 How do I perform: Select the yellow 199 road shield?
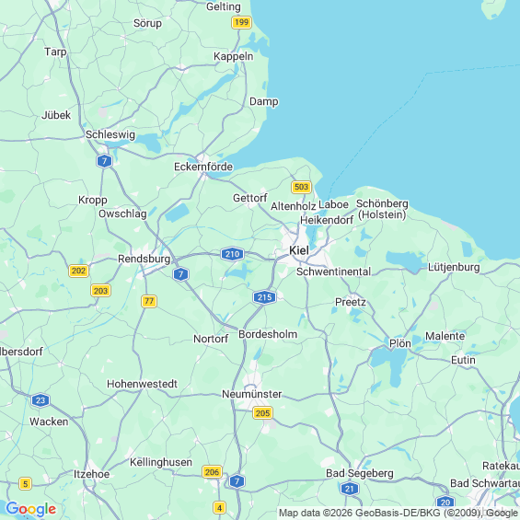(241, 23)
